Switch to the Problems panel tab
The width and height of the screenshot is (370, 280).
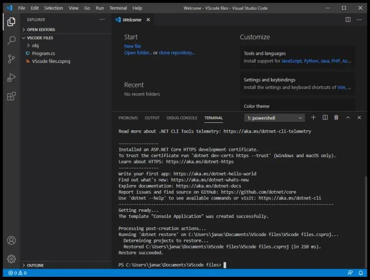[x=128, y=118]
